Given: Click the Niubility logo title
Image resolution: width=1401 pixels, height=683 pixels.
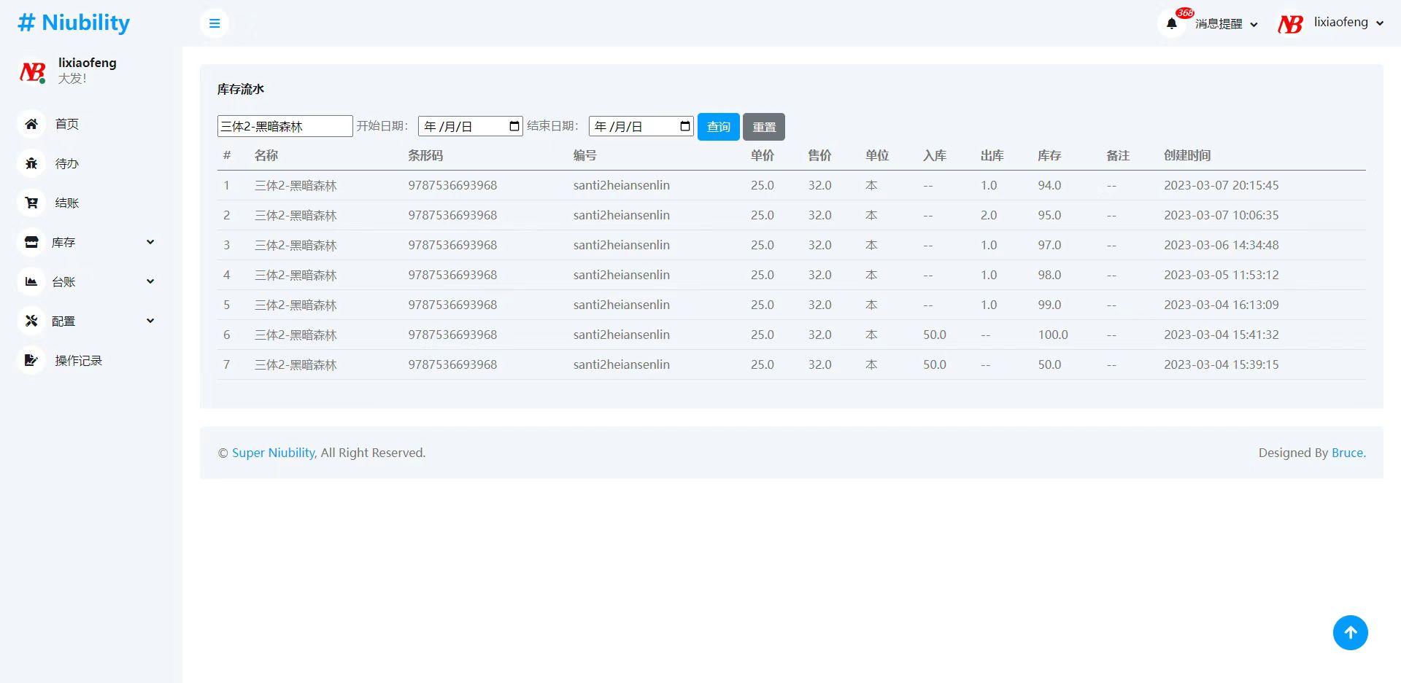Looking at the screenshot, I should coord(74,23).
